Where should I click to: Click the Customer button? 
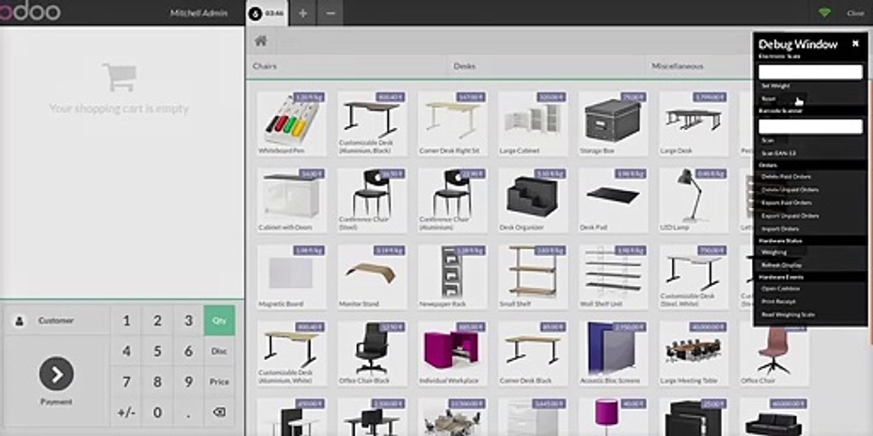point(56,320)
